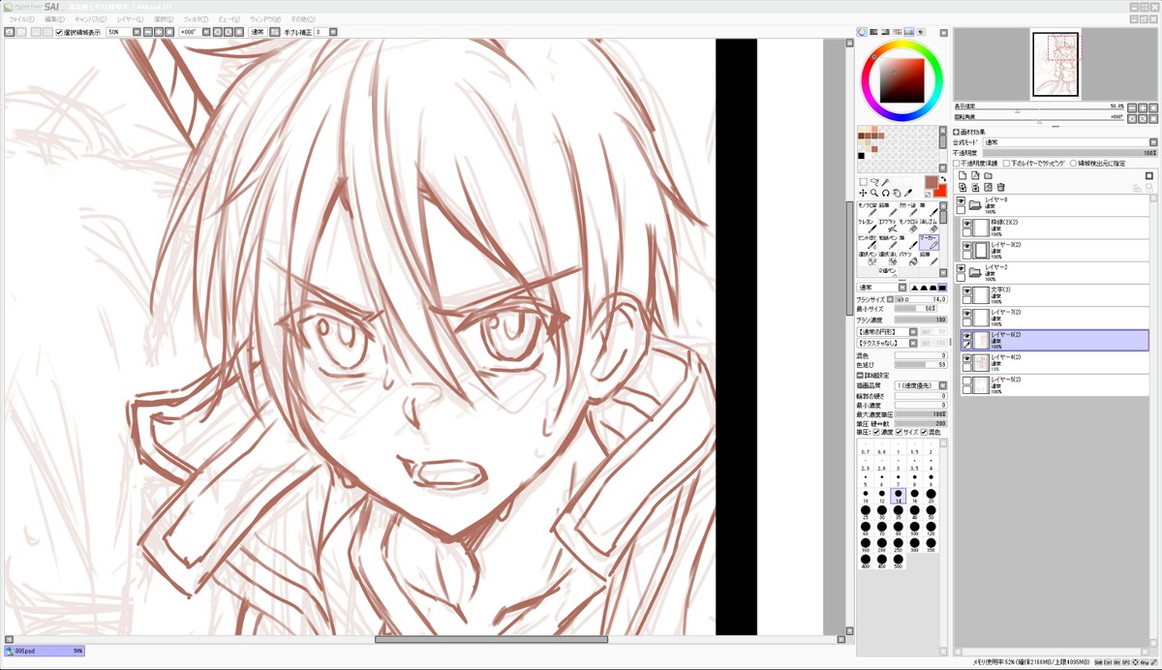Select the rectangular selection tool
1162x670 pixels.
863,181
